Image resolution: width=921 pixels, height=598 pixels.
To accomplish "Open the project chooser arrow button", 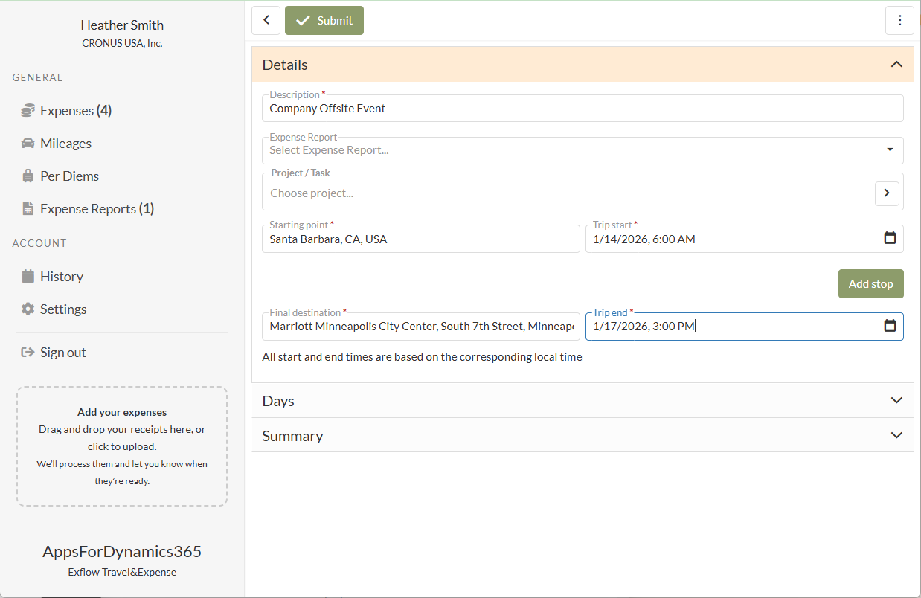I will coord(886,193).
